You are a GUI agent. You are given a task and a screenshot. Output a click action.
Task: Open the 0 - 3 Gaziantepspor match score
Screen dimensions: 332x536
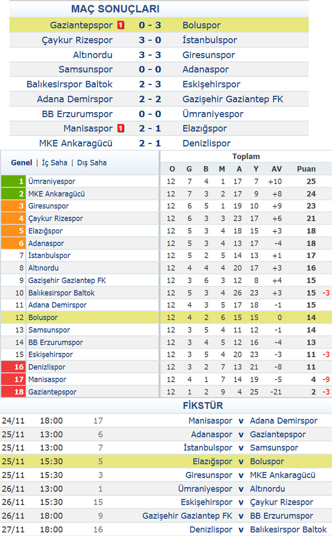pyautogui.click(x=150, y=25)
